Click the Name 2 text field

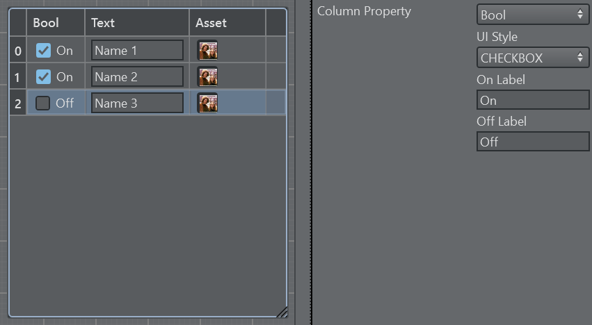[137, 76]
